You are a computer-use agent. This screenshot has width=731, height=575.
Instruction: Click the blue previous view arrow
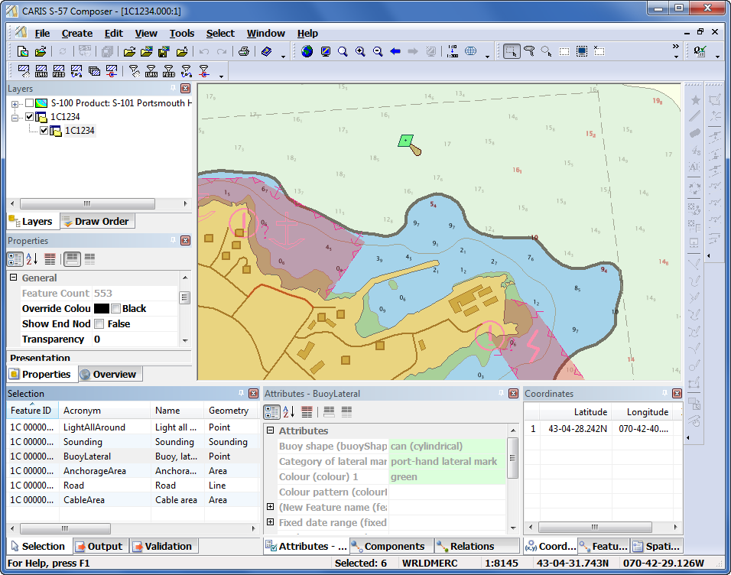pyautogui.click(x=395, y=51)
